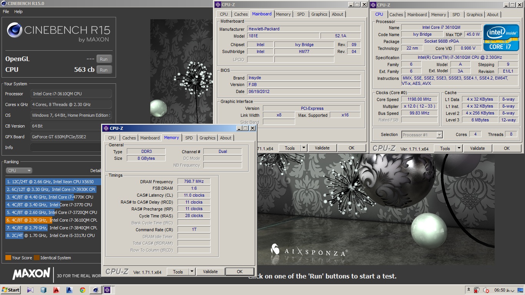The height and width of the screenshot is (295, 525).
Task: Click the Intel Core i7 logo
Action: point(501,37)
